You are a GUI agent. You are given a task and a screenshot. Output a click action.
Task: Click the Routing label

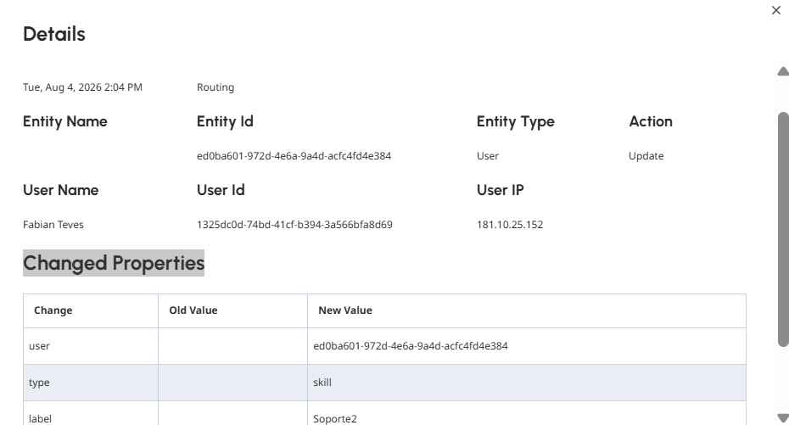tap(215, 87)
